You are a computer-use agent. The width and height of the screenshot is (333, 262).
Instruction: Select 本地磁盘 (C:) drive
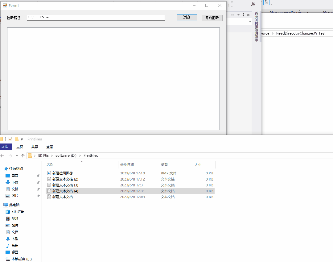(21, 259)
